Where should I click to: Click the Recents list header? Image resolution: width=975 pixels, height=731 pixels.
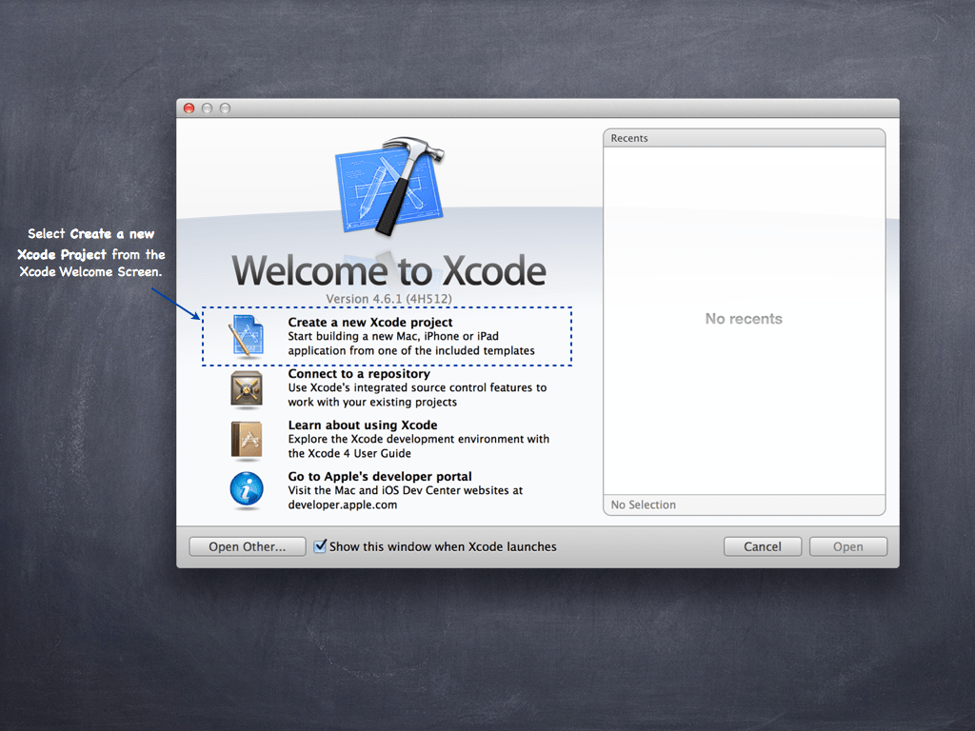[745, 138]
